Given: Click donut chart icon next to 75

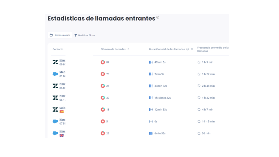Looking at the screenshot, I should coord(103,74).
